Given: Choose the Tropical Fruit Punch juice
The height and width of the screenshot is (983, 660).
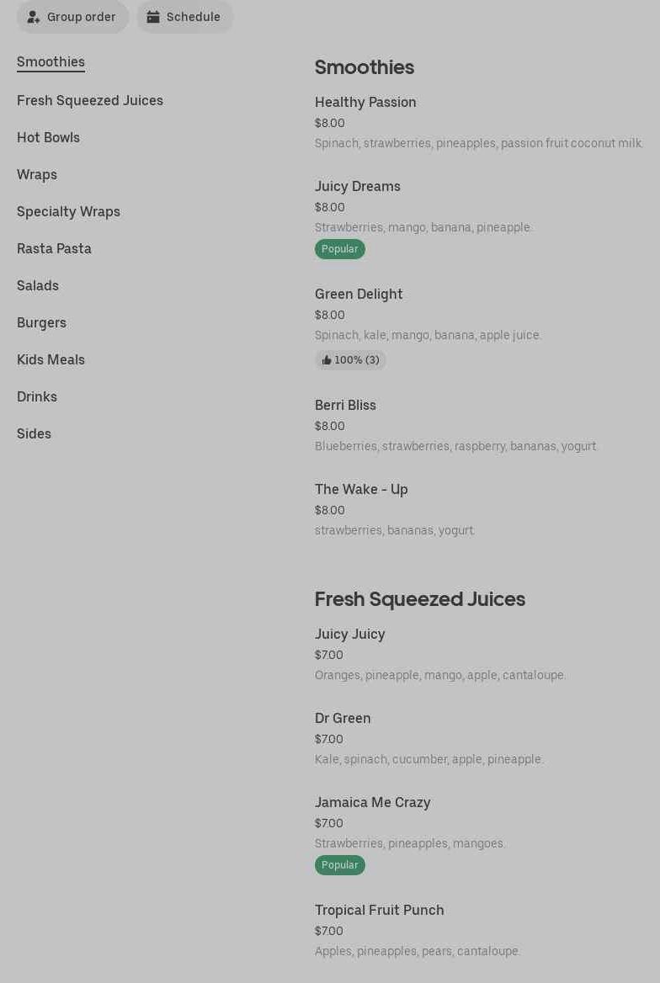Looking at the screenshot, I should click(x=379, y=911).
